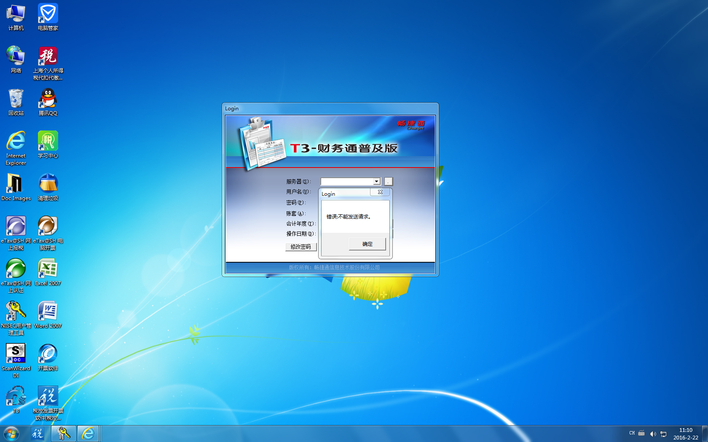
Task: Select the Doc Images desktop icon
Action: (16, 187)
